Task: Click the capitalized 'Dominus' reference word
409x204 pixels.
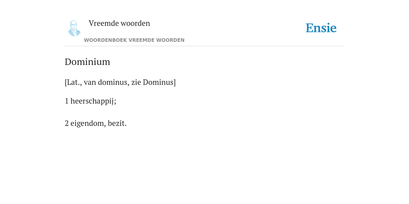Action: tap(158, 82)
